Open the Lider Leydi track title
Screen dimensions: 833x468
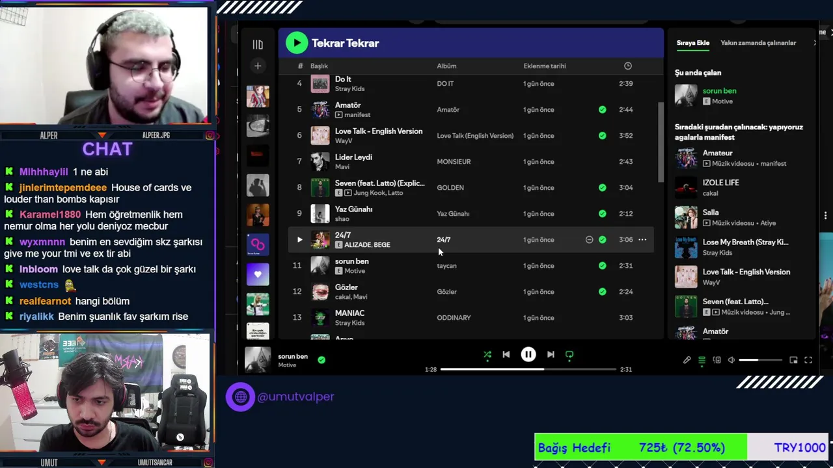353,157
